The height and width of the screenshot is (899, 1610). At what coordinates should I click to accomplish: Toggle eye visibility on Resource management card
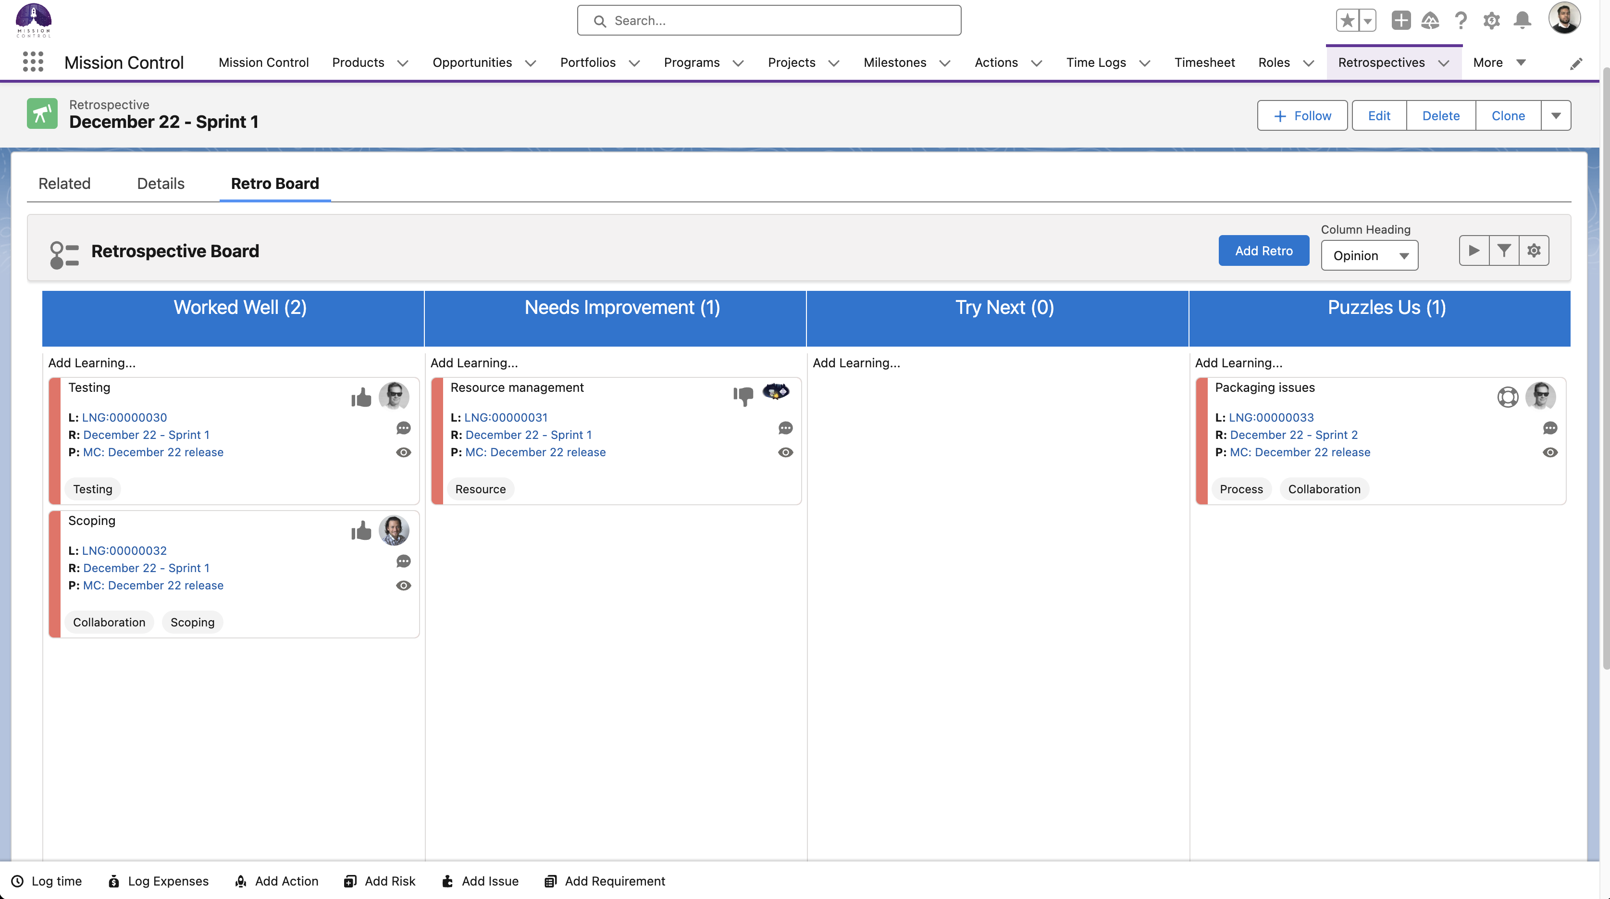click(786, 452)
